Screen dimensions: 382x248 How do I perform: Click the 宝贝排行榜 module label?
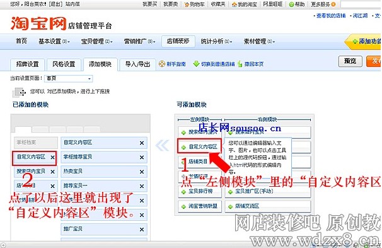(x=200, y=191)
